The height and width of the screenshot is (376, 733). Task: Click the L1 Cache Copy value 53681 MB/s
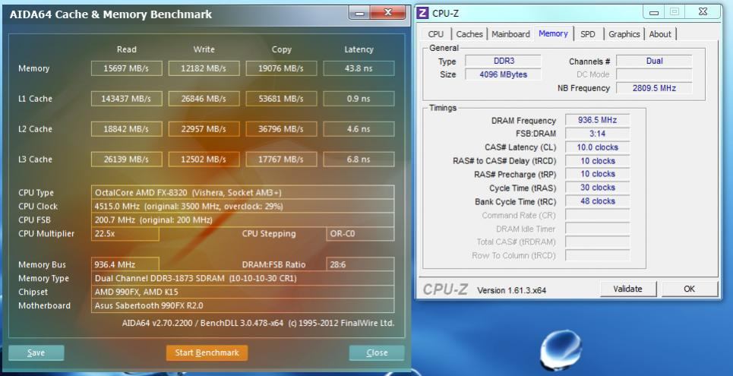pos(281,99)
